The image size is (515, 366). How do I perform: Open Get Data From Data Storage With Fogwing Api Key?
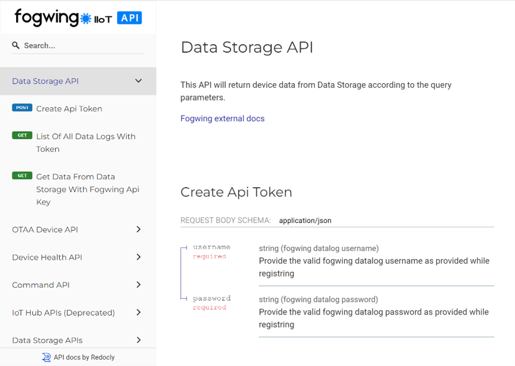pos(88,189)
